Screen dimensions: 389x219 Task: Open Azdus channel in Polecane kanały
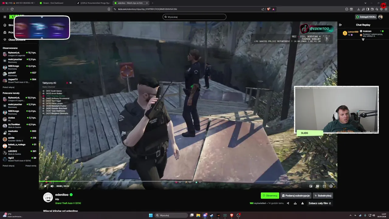point(19,119)
